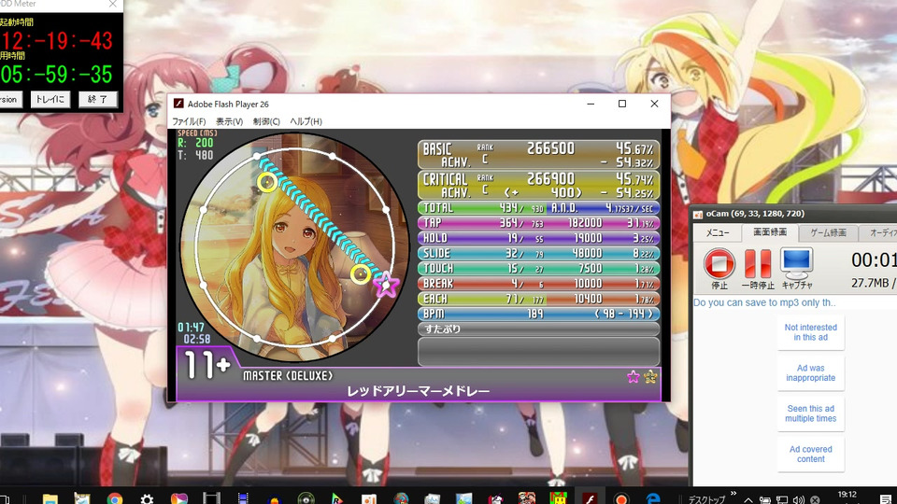This screenshot has height=504, width=897.
Task: Tap the lower-right yellow ring note
Action: click(x=361, y=274)
